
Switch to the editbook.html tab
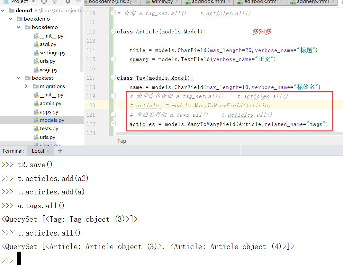pyautogui.click(x=260, y=2)
